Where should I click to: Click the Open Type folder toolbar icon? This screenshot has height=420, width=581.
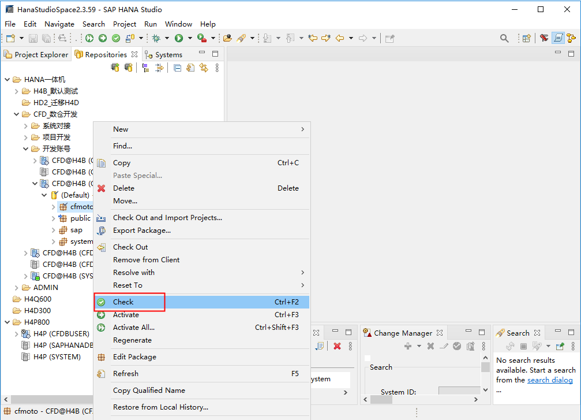(x=227, y=38)
